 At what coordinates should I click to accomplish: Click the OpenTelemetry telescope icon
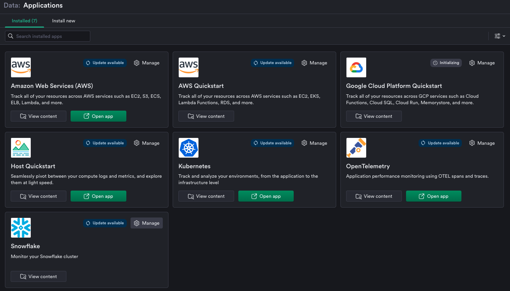point(356,148)
